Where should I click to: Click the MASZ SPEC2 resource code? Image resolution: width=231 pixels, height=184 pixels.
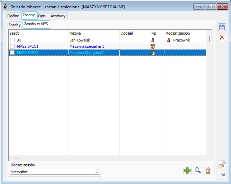coord(28,53)
